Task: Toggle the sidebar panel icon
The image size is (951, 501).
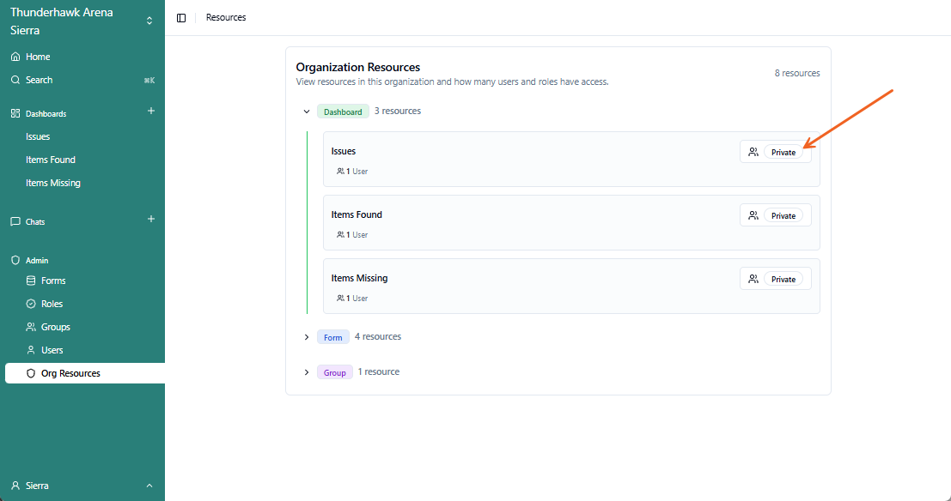Action: point(181,18)
